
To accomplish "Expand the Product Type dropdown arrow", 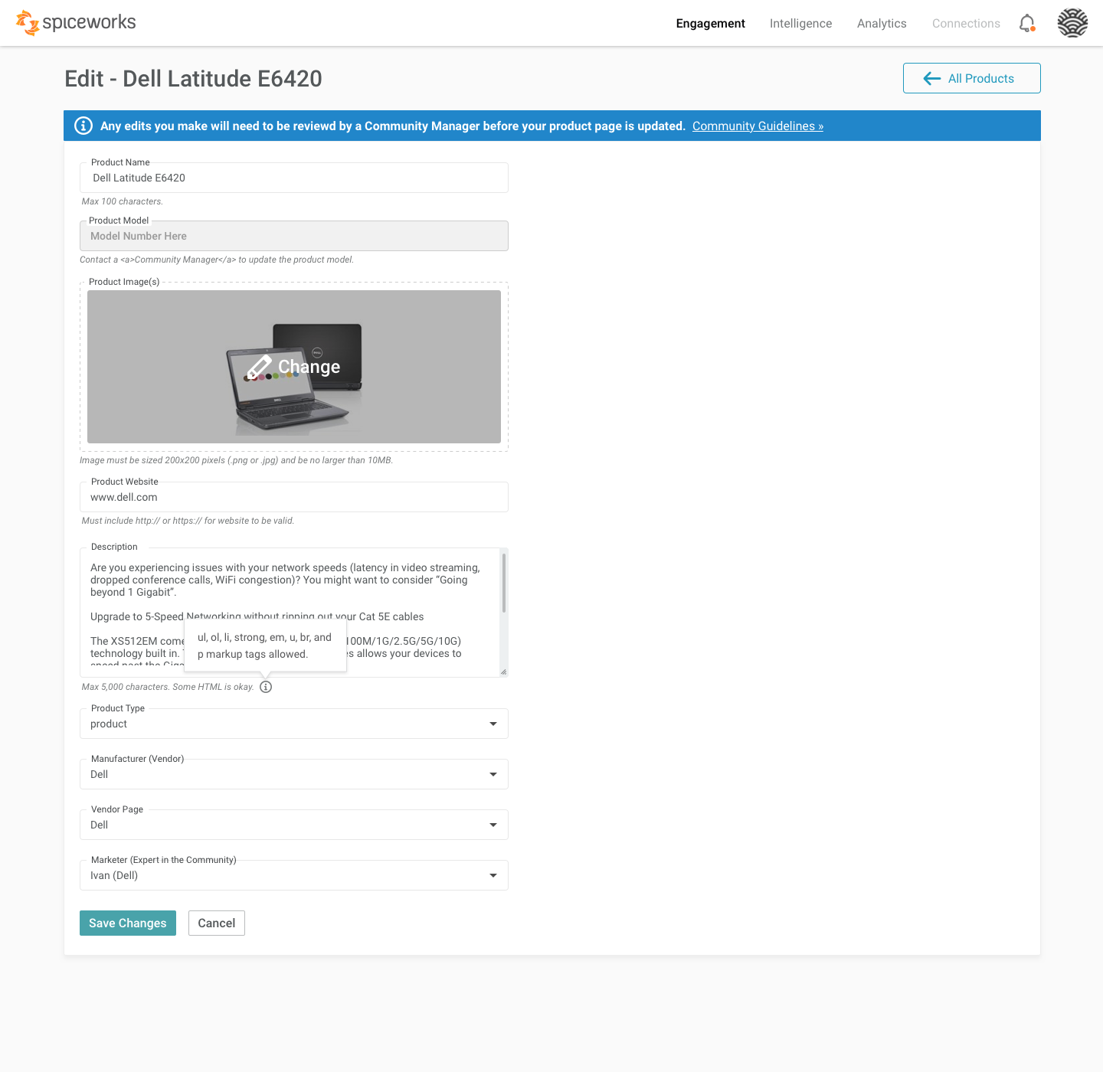I will 493,724.
